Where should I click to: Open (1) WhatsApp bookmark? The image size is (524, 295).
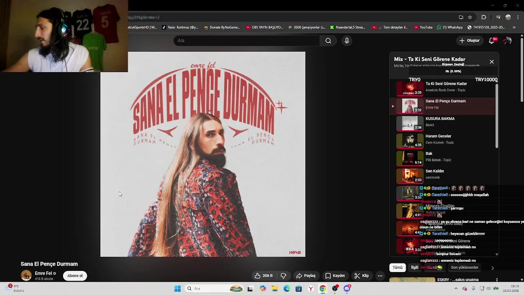point(450,27)
